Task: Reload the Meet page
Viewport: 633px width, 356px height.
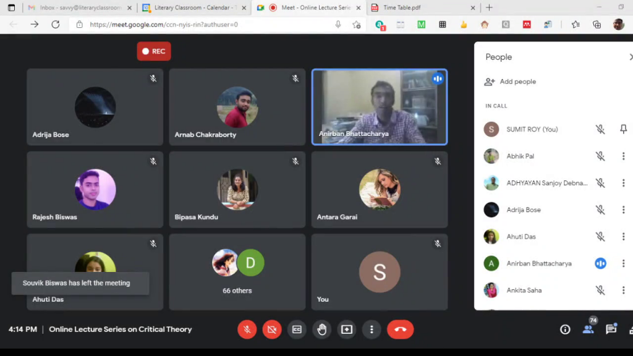Action: tap(56, 25)
